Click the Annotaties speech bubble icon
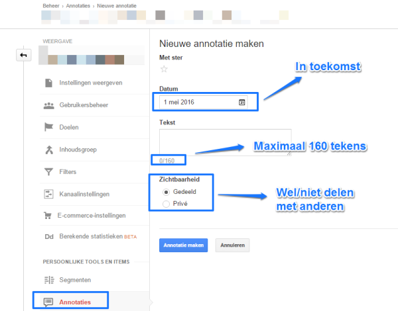398x311 pixels. 48,302
